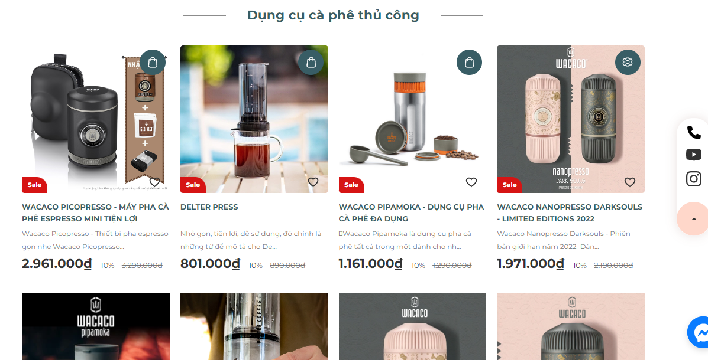Open Nanopresso Darksouls Limited Editions title
708x360 pixels.
pos(570,212)
